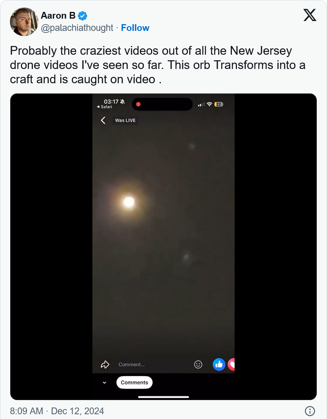The height and width of the screenshot is (419, 327).
Task: Click the red recording dot indicator
Action: pos(138,104)
